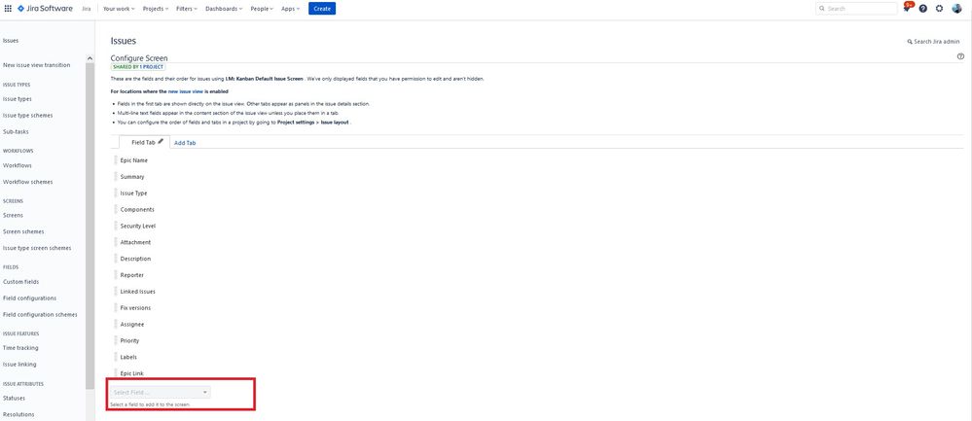This screenshot has width=972, height=421.
Task: Click the Jira link beside the logo
Action: point(87,9)
